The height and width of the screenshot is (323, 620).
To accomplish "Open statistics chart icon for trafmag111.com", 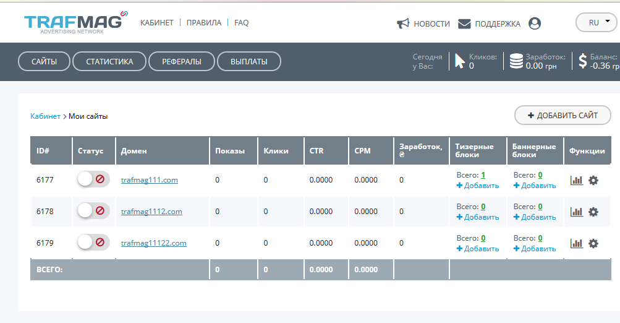I will click(x=576, y=180).
